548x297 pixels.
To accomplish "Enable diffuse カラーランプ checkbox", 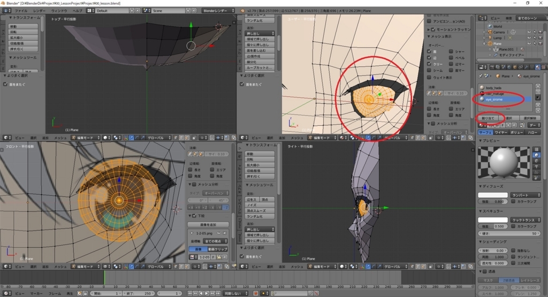I will [x=513, y=202].
